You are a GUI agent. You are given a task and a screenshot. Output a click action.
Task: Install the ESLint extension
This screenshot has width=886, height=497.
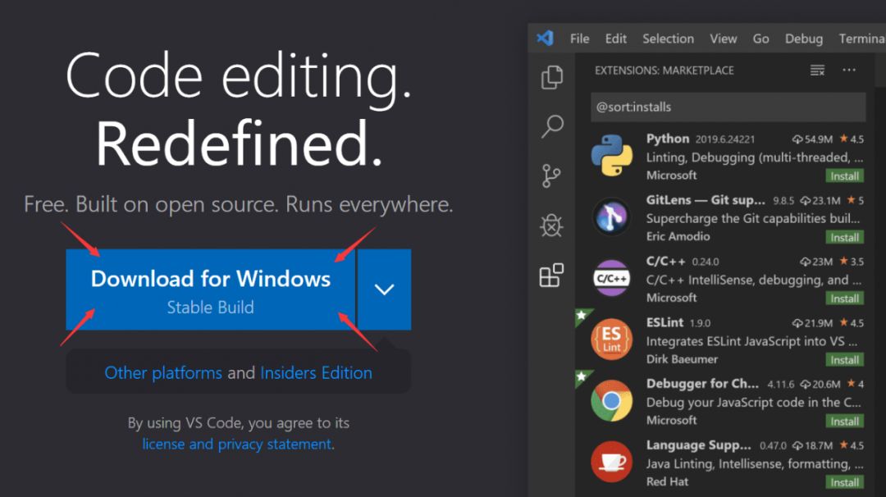point(844,360)
